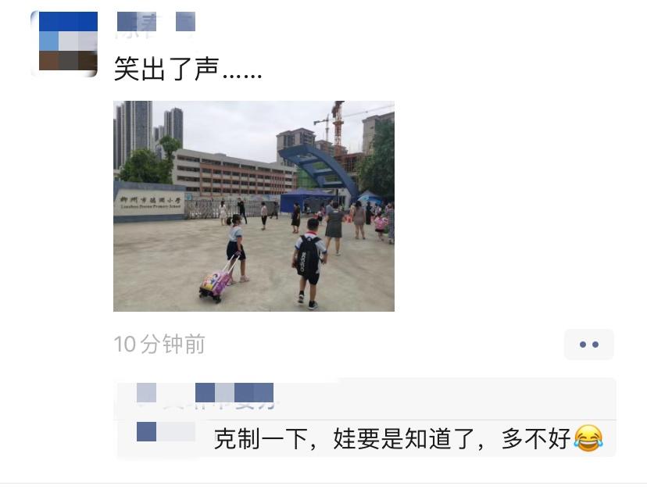Tap the girl pulling the trolley bag
The image size is (647, 500).
(x=237, y=248)
